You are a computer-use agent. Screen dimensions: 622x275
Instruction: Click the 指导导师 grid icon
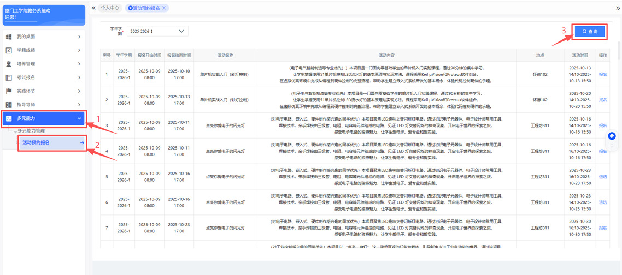9,105
